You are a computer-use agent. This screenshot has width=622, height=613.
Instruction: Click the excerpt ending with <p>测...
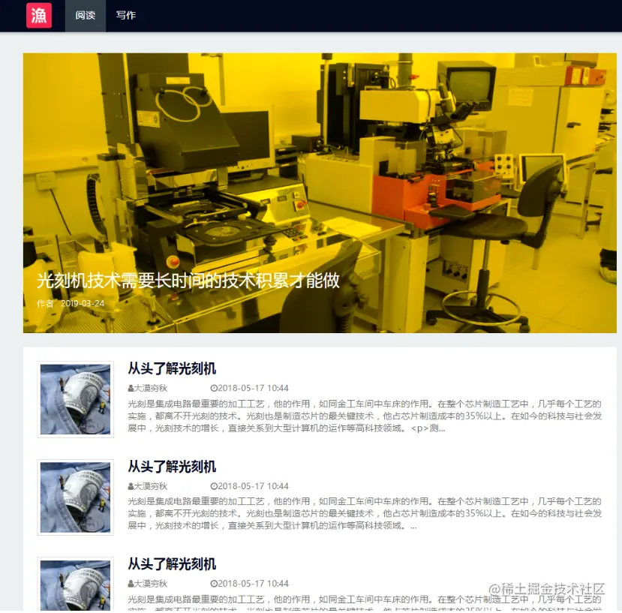365,416
